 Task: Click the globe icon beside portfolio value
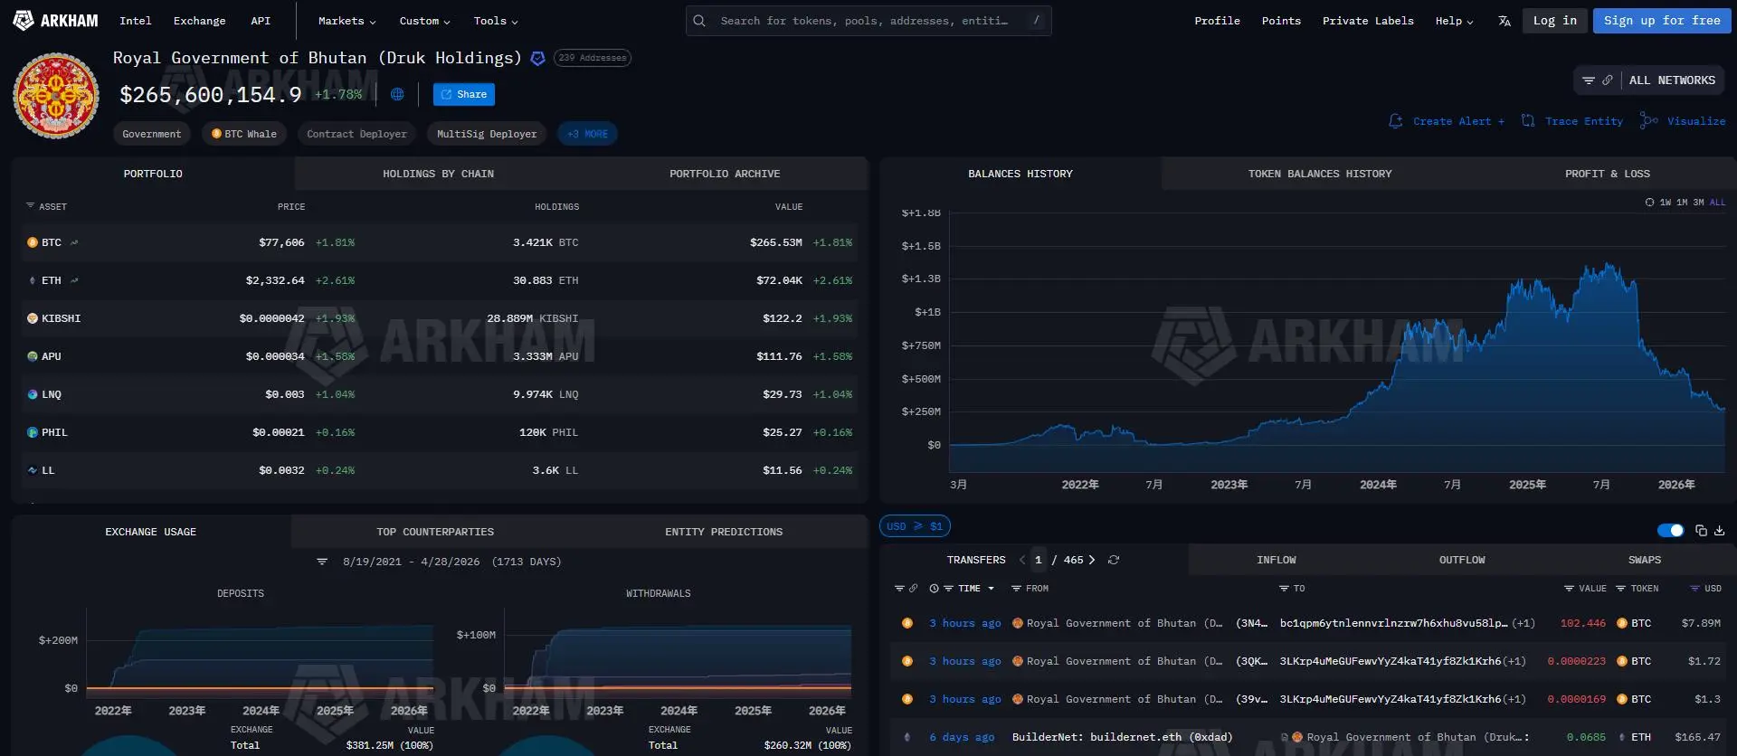[x=397, y=94]
